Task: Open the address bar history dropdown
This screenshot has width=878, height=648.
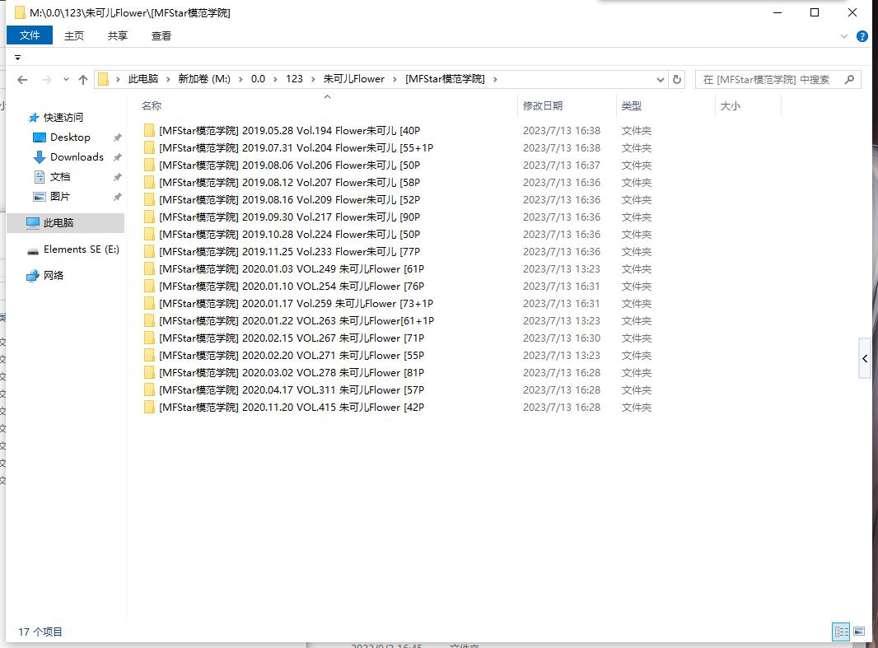Action: pyautogui.click(x=661, y=80)
